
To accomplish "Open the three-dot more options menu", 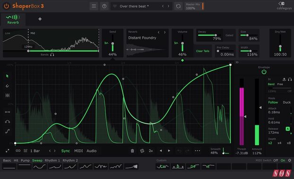I will coord(198,151).
